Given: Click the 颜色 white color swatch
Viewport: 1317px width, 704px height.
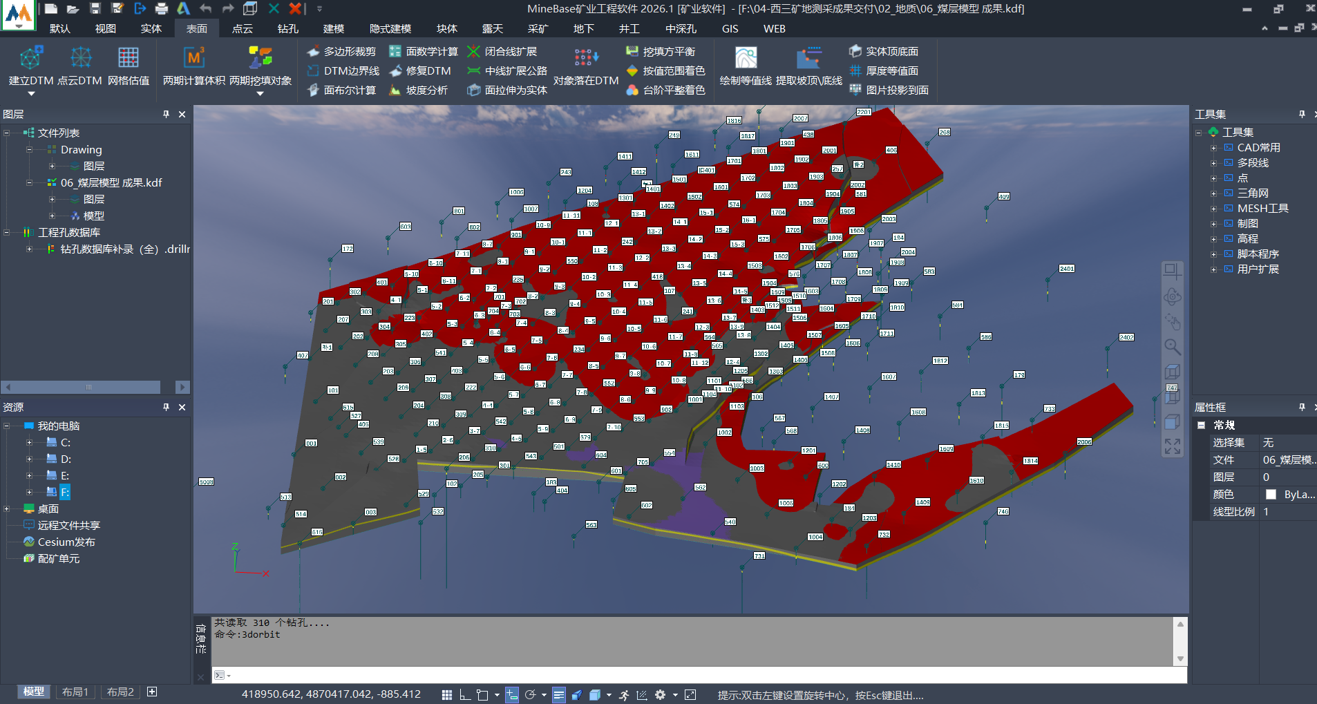Looking at the screenshot, I should click(x=1270, y=495).
